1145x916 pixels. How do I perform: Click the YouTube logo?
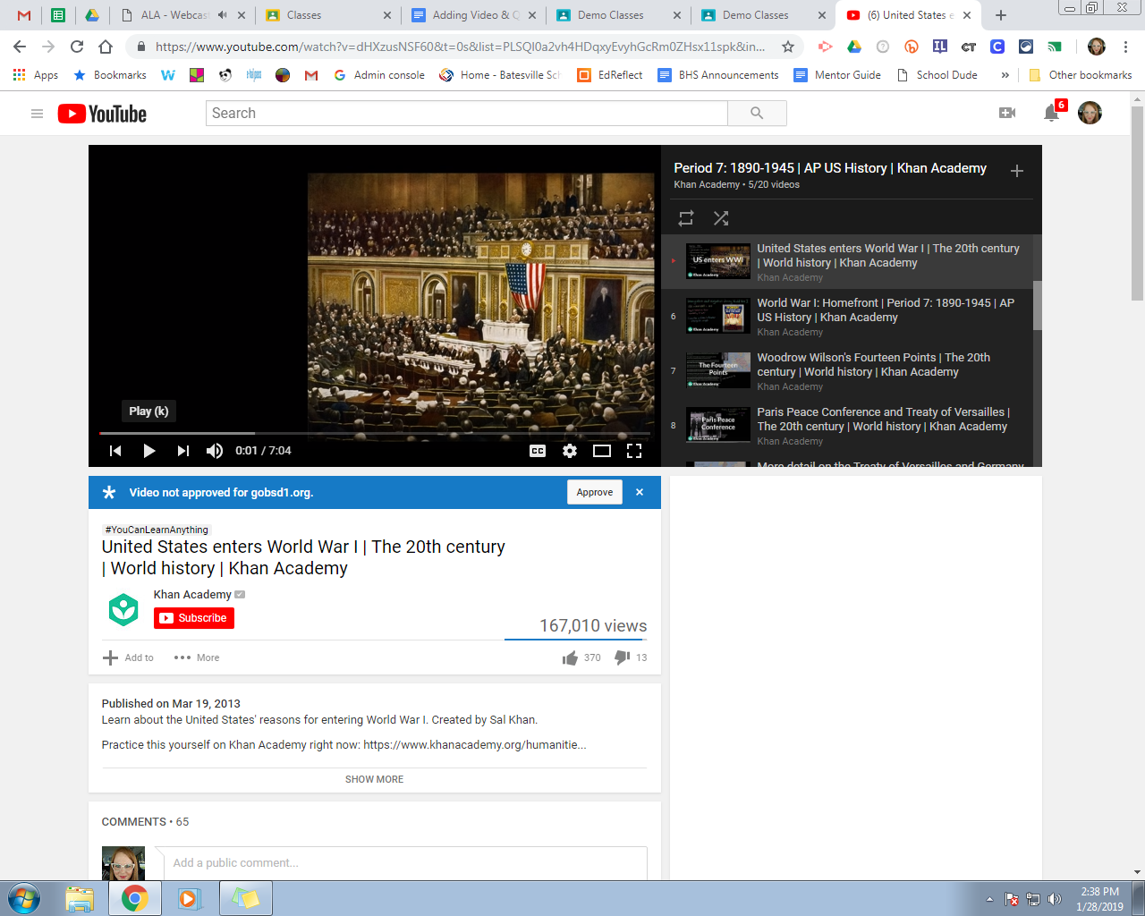pos(102,114)
